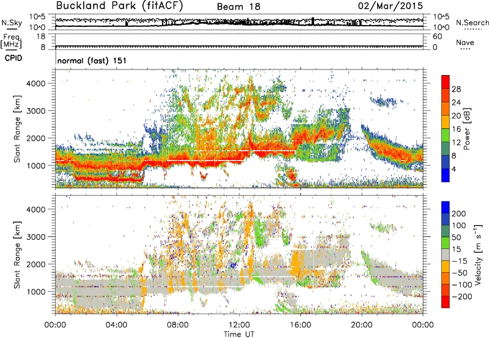The image size is (489, 338).
Task: Click the Nave legend label
Action: (465, 42)
